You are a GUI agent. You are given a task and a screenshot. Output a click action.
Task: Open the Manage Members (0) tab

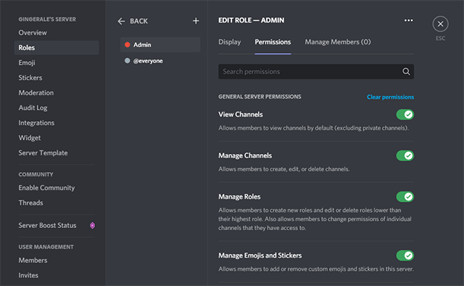[x=338, y=42]
